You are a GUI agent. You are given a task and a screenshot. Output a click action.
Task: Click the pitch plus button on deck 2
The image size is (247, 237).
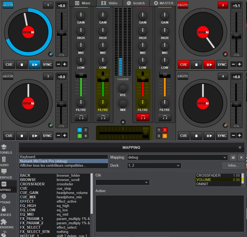(239, 64)
